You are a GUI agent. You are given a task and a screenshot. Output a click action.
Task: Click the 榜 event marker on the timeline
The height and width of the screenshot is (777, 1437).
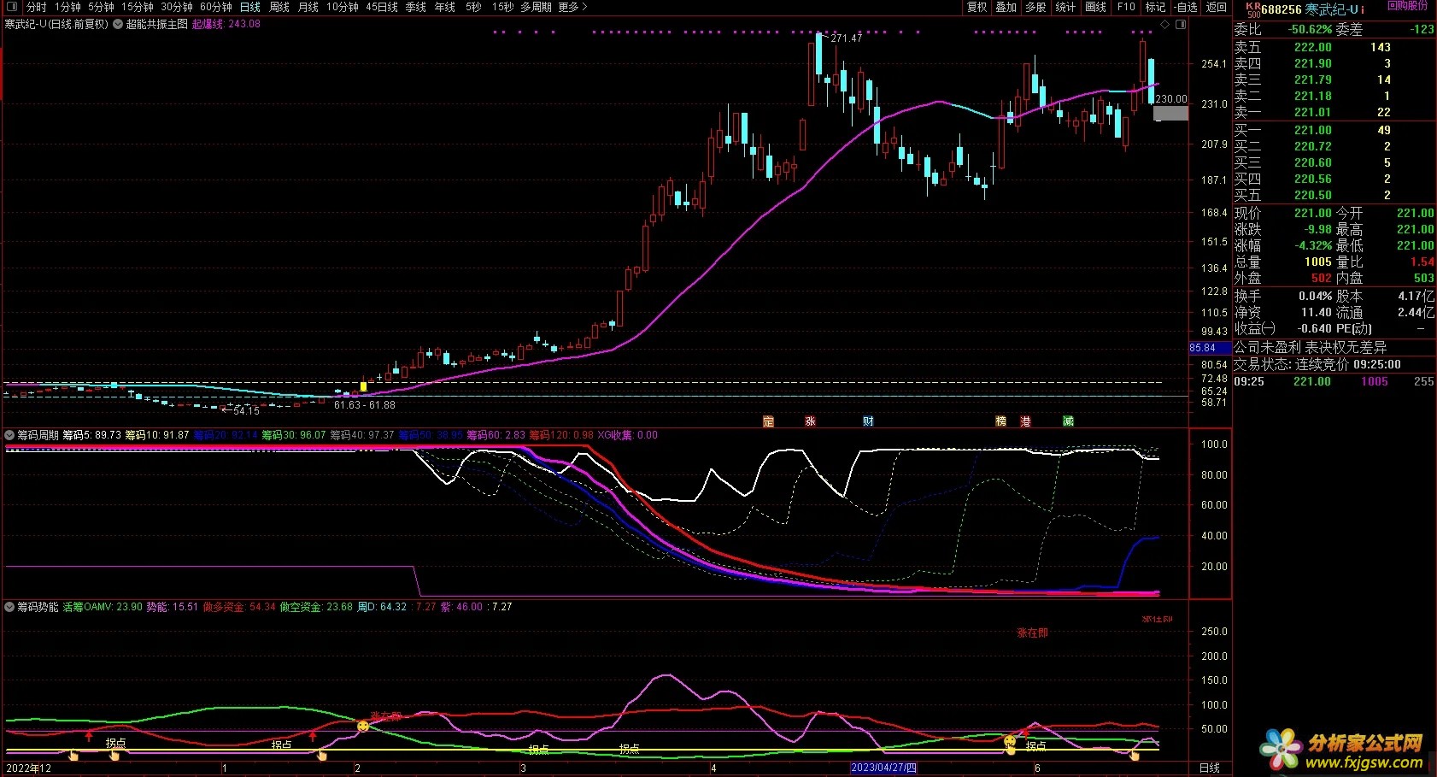1000,421
